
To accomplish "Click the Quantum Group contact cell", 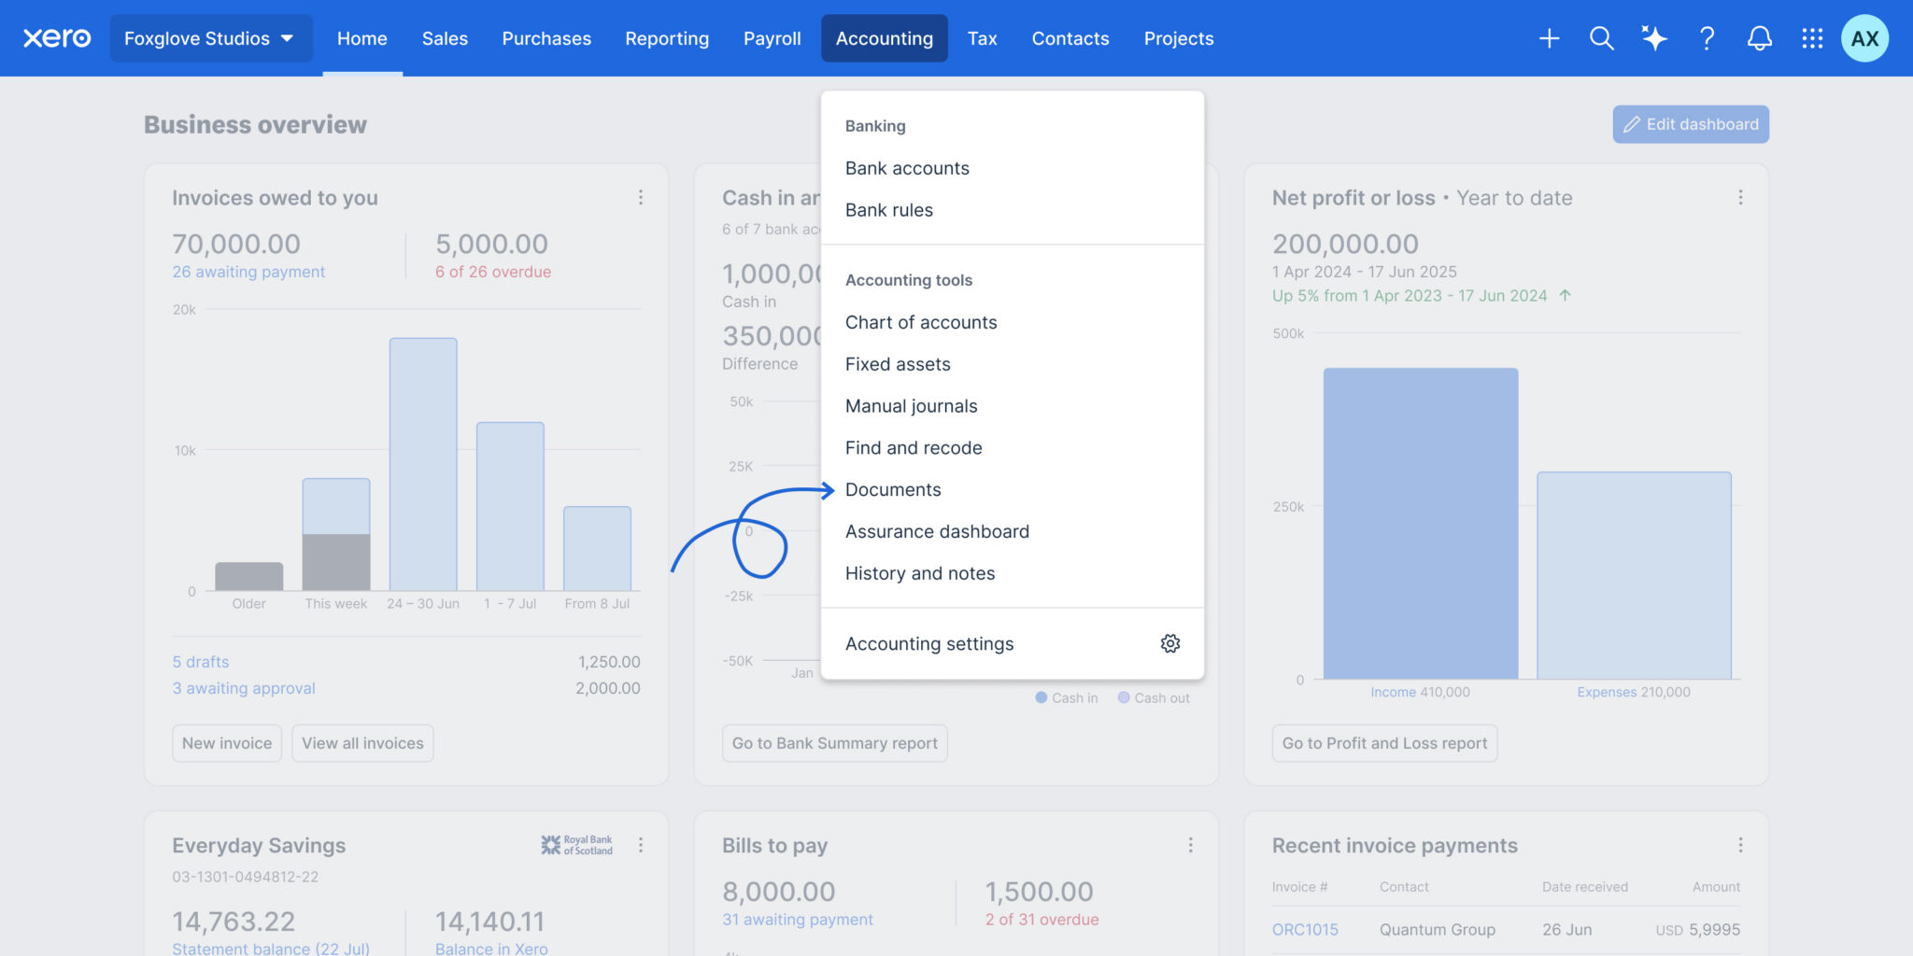I will pos(1438,930).
